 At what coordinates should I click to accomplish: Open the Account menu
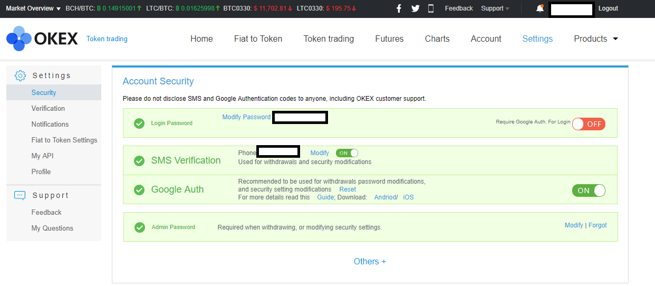[x=486, y=39]
